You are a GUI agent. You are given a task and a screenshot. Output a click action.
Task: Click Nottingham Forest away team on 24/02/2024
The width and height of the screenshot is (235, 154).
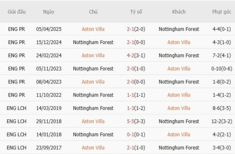pyautogui.click(x=179, y=55)
